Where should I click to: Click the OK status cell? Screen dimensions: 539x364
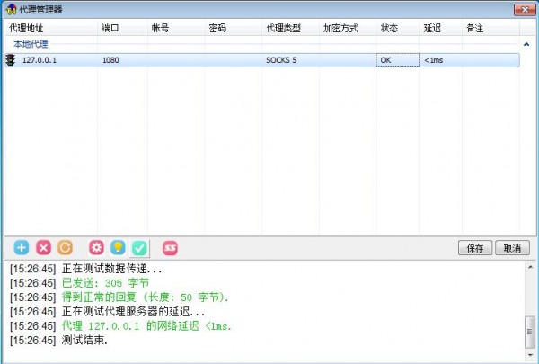click(398, 60)
